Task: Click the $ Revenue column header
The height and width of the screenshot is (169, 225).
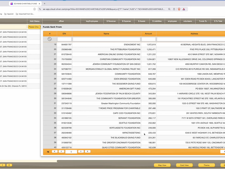Action: tap(111, 21)
